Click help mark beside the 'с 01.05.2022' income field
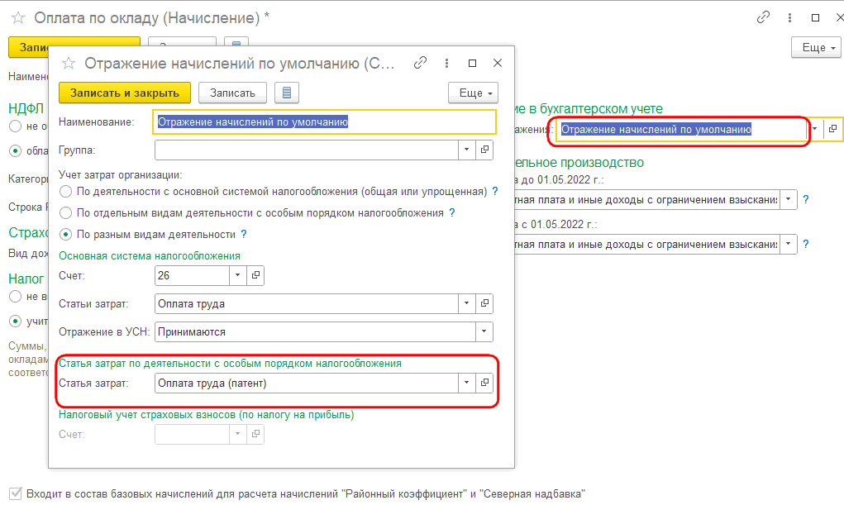Screen dimensions: 844x505 [x=806, y=244]
